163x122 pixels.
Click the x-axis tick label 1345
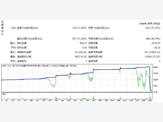(150, 101)
